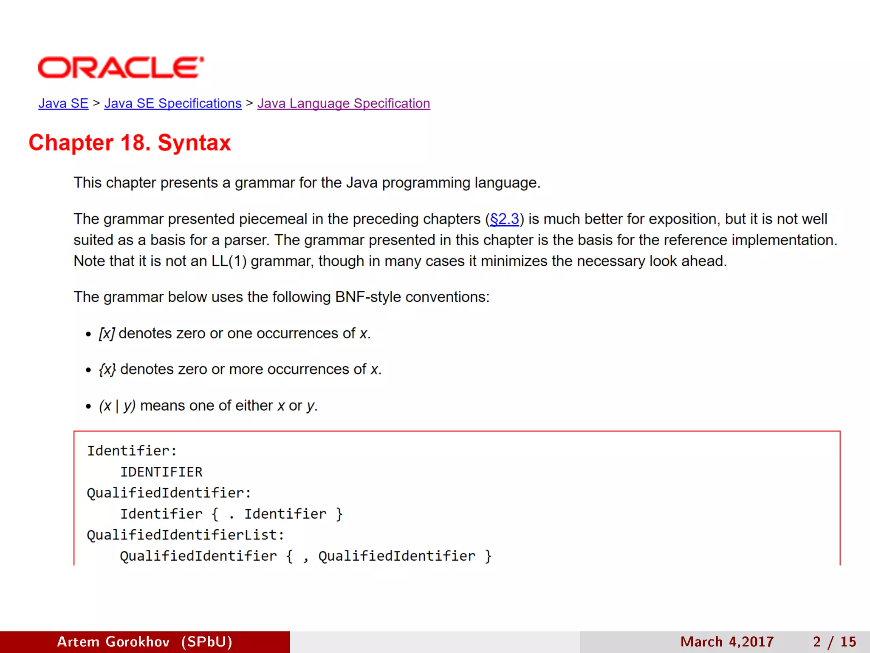Click the Chapter 18. Syntax heading
This screenshot has width=870, height=653.
(130, 142)
